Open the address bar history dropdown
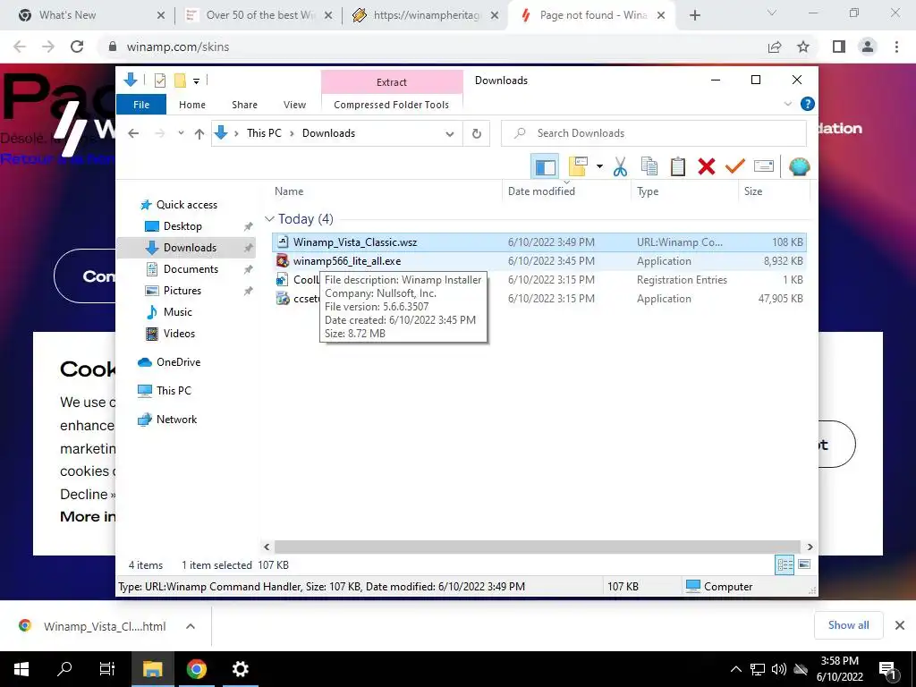This screenshot has width=916, height=687. [450, 134]
